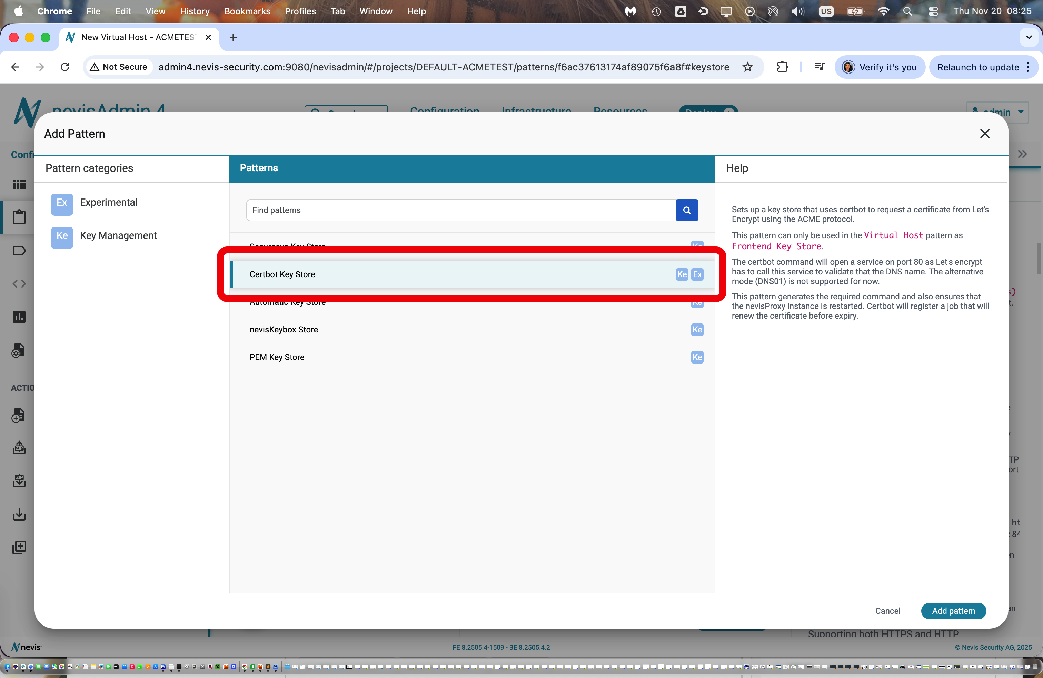Open the Chrome extensions puzzle icon

click(782, 67)
